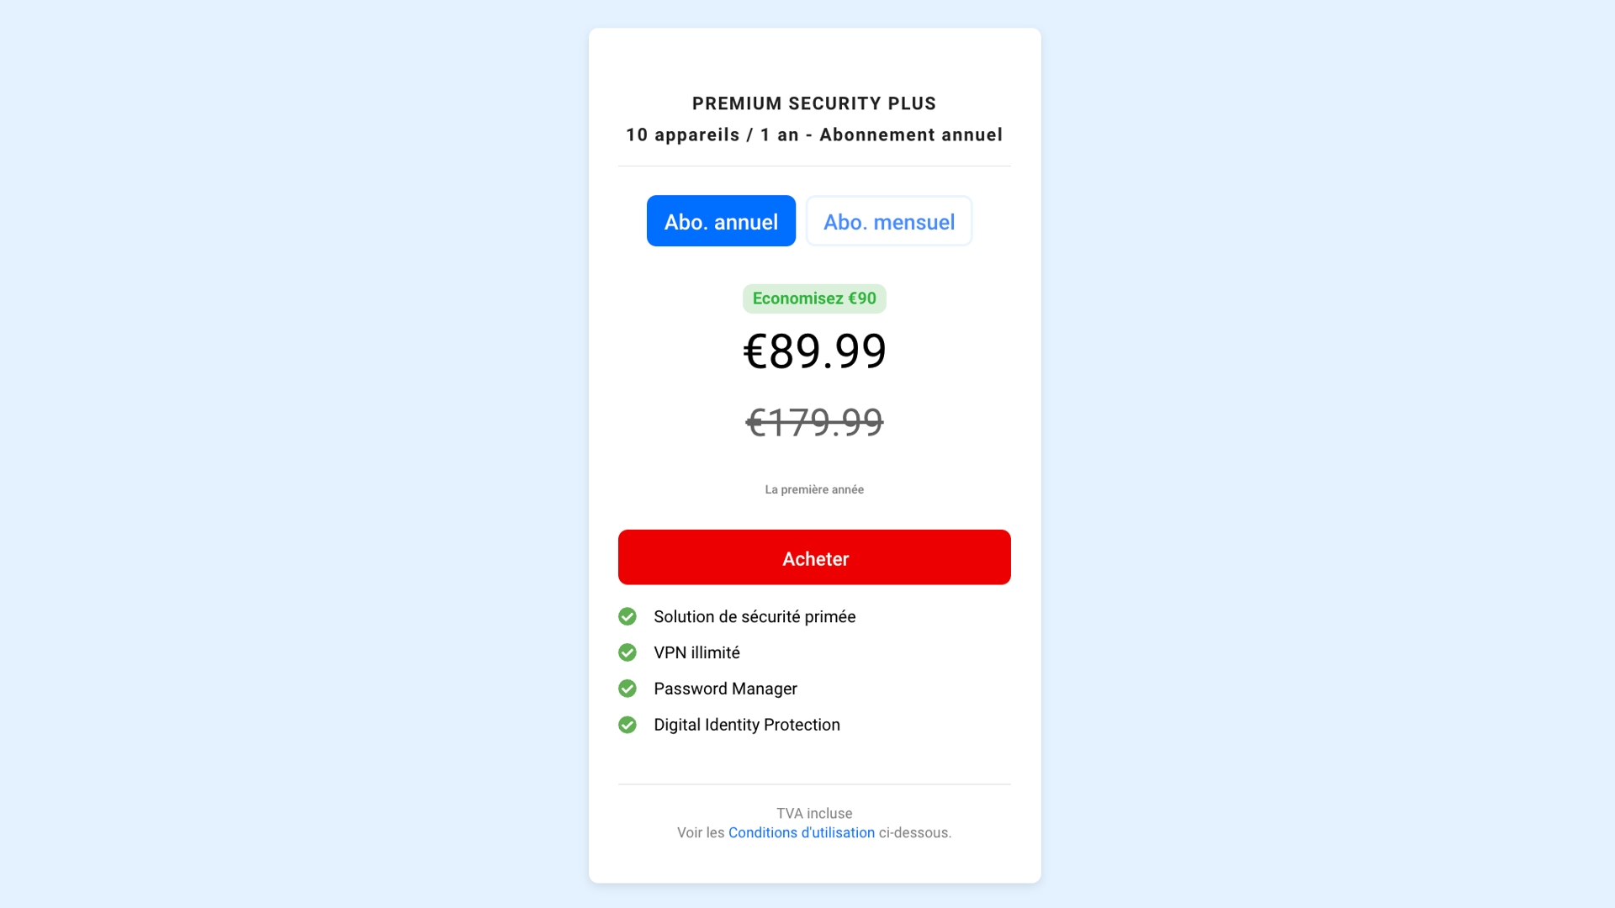Viewport: 1615px width, 908px height.
Task: Click the checkmark icon for Password Manager
Action: tap(627, 689)
